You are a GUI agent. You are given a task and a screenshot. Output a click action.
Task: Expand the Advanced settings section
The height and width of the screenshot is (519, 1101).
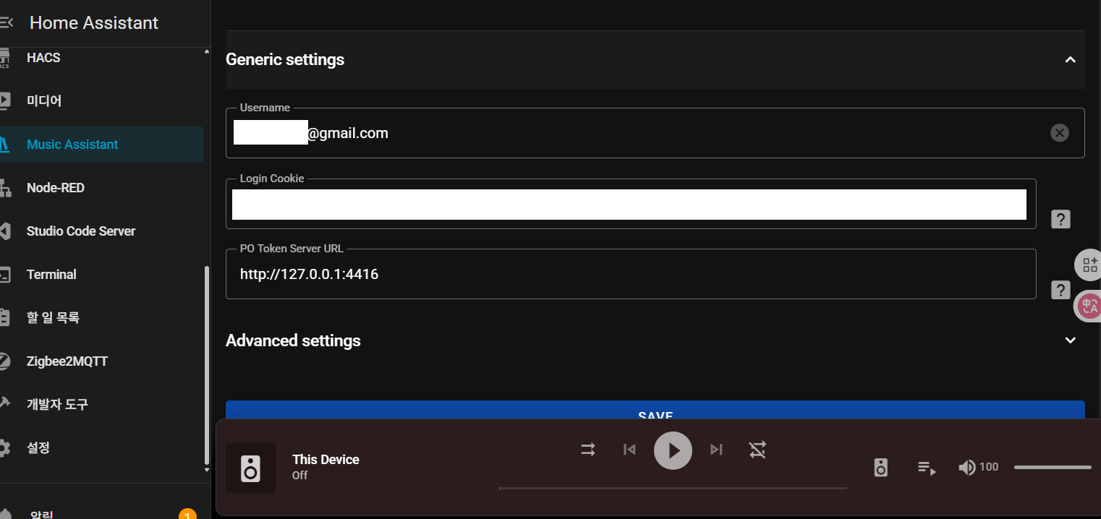[x=1070, y=340]
